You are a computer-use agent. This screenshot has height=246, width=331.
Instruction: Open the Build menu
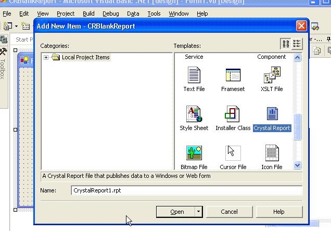(88, 14)
